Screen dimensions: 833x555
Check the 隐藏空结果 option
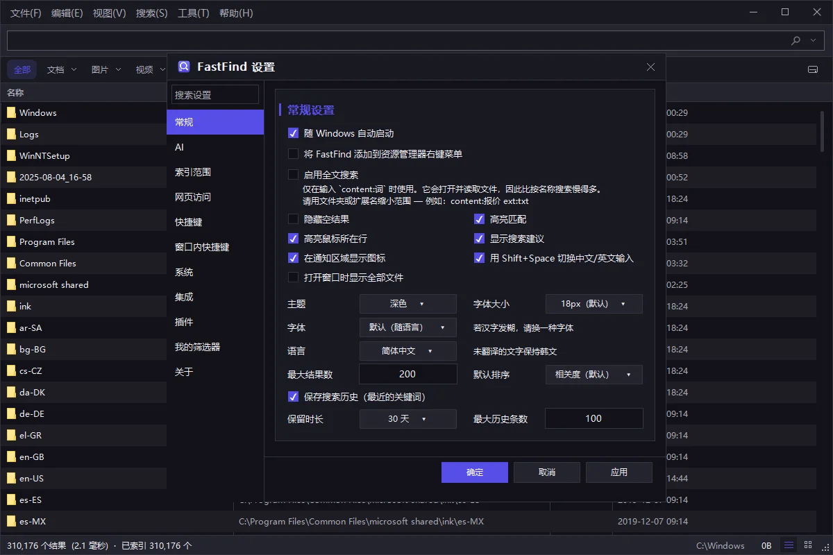(293, 219)
